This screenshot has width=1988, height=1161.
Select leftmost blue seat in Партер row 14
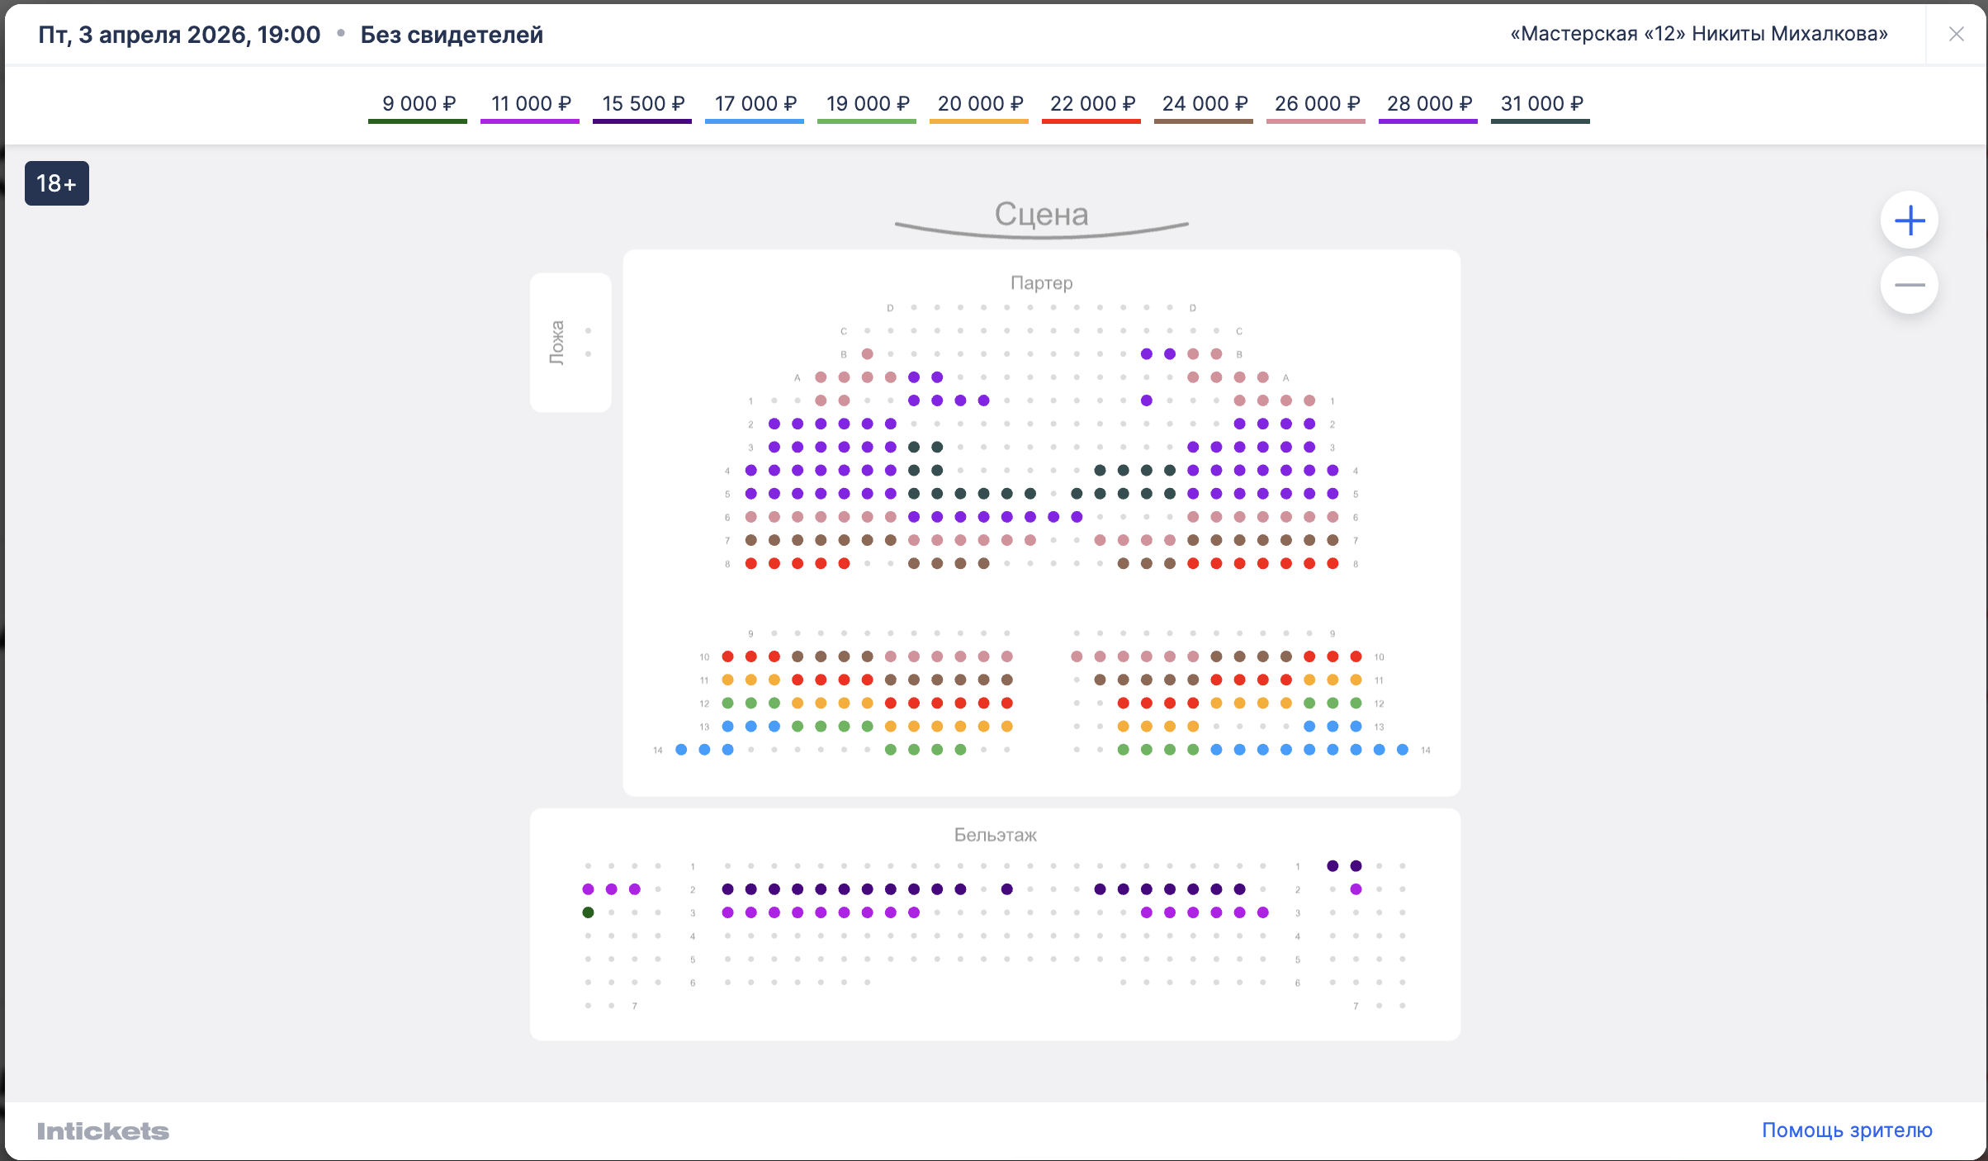click(x=681, y=750)
